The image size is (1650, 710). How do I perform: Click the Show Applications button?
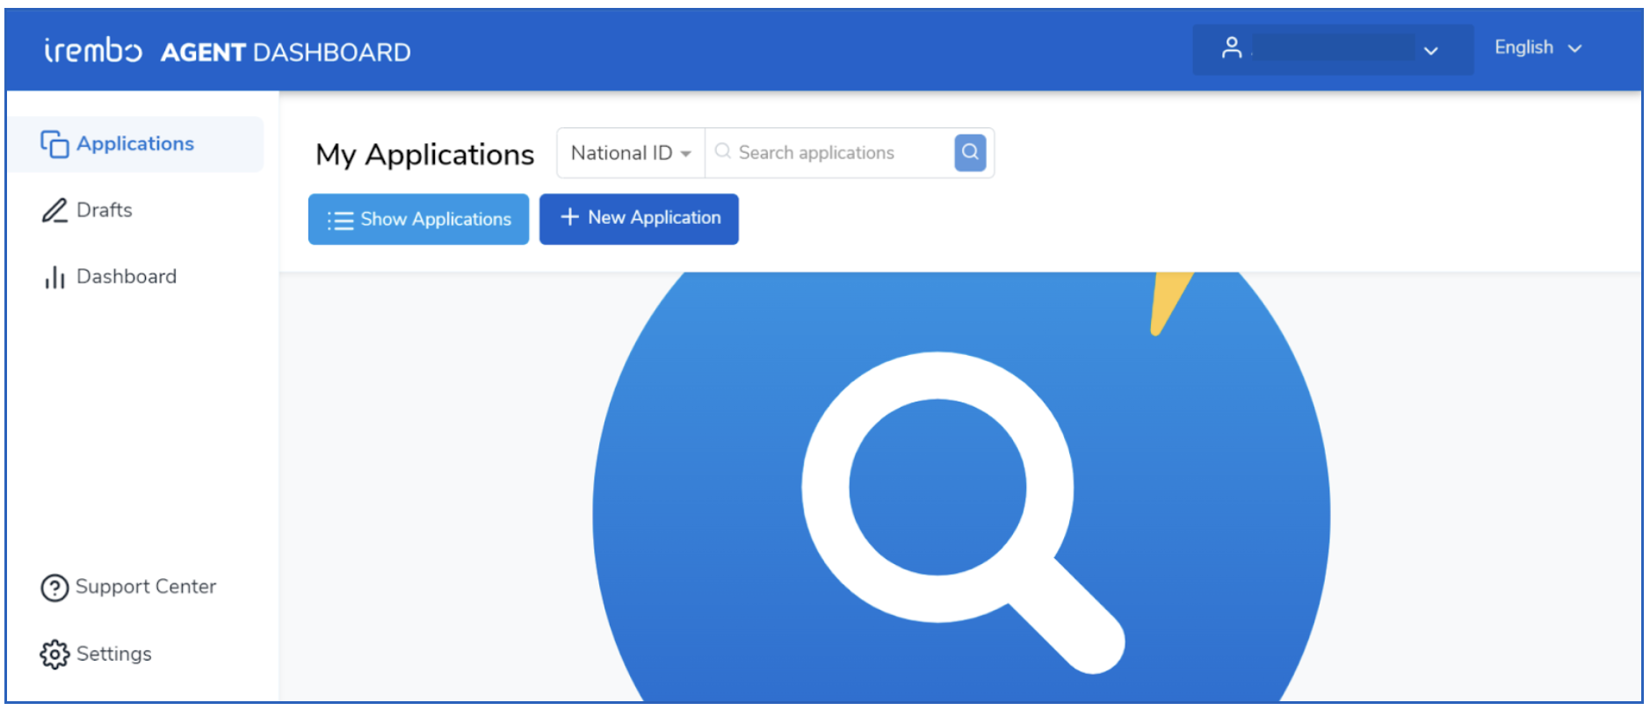pyautogui.click(x=418, y=219)
